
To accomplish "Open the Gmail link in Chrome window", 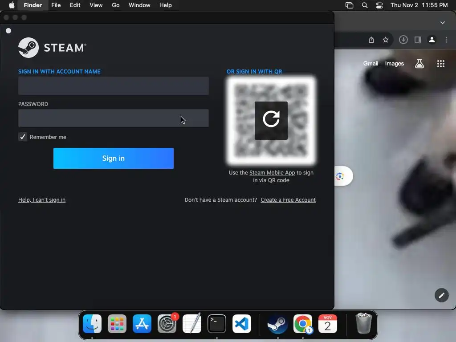I will 370,63.
